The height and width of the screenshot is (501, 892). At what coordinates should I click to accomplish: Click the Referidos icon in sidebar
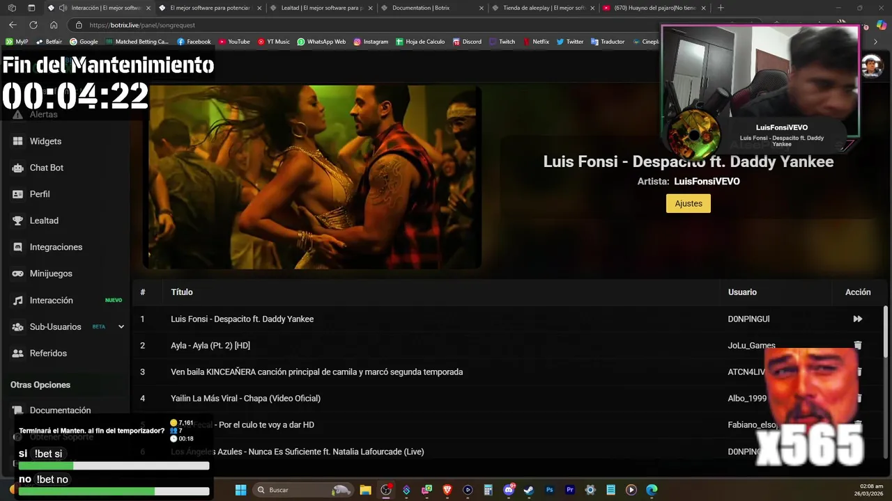pos(17,353)
